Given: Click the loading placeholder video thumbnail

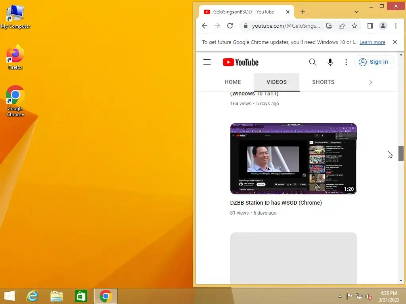Looking at the screenshot, I should pos(293,258).
